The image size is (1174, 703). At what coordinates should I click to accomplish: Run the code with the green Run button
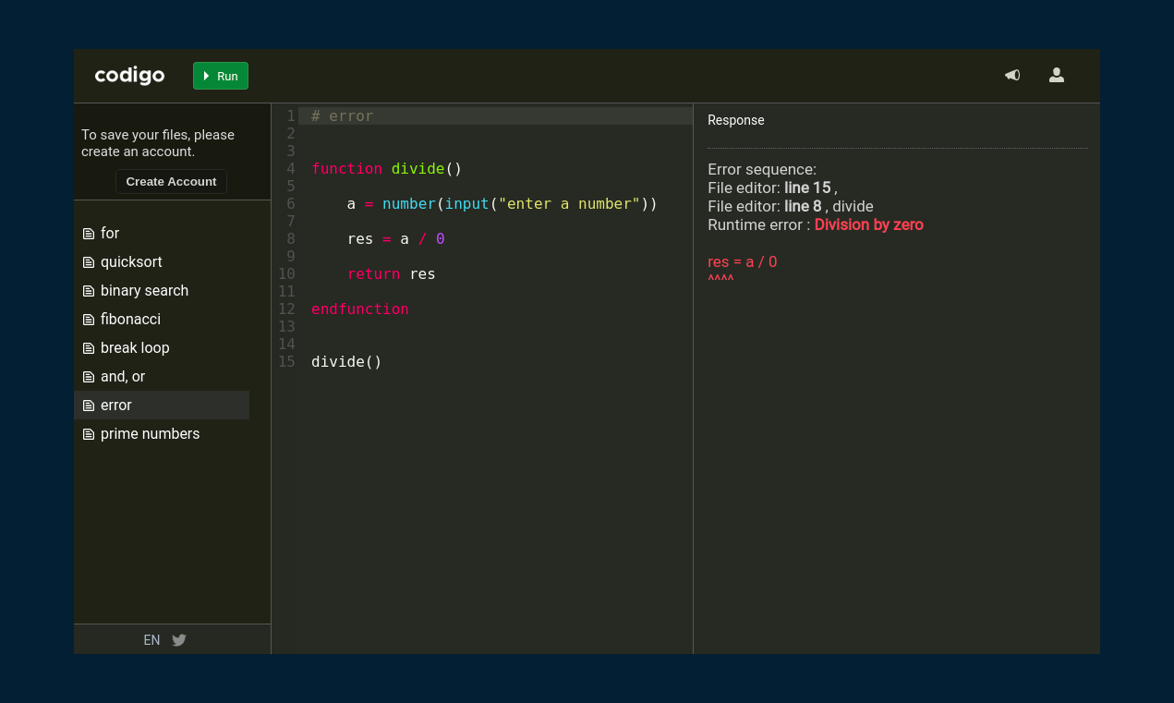click(221, 76)
